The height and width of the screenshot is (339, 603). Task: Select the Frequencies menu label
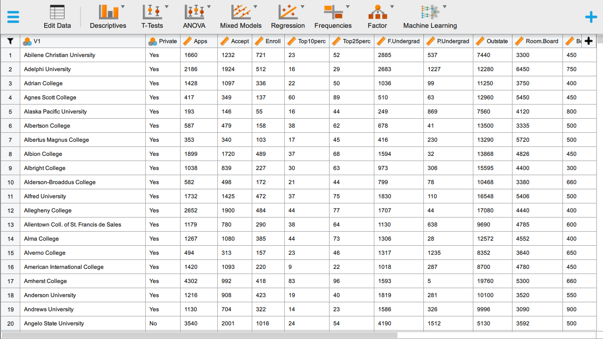point(333,26)
